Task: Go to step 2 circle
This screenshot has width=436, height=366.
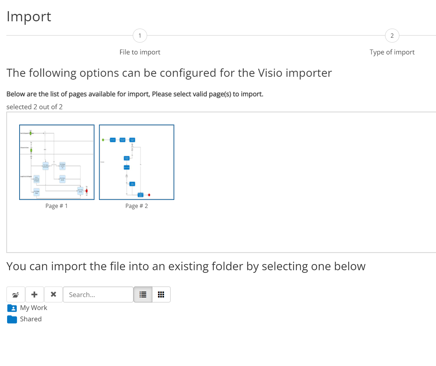Action: [392, 36]
